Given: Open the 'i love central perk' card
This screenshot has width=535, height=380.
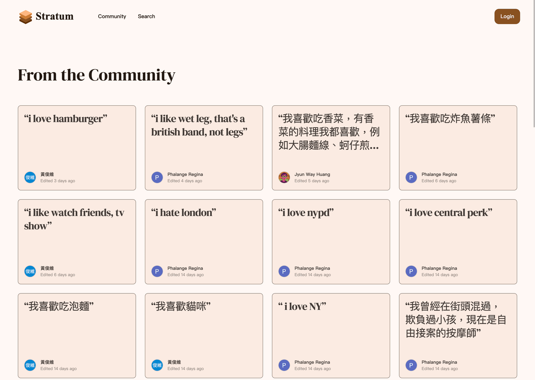Looking at the screenshot, I should [x=458, y=242].
